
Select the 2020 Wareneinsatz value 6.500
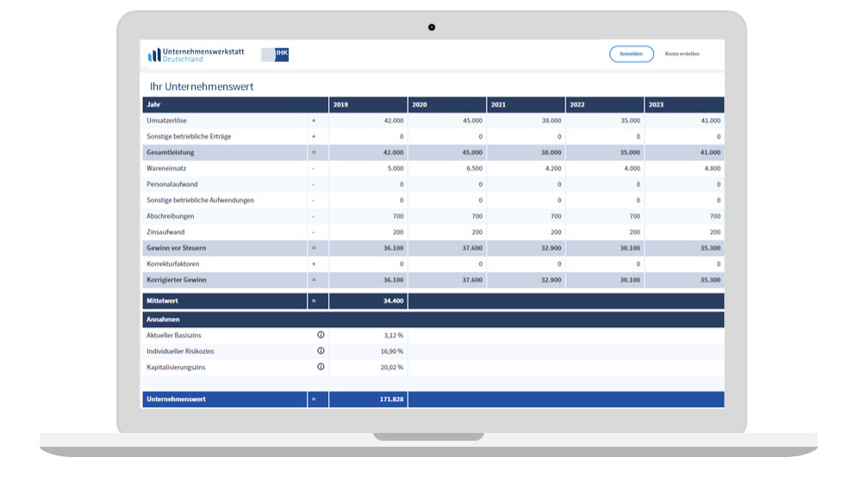point(447,169)
